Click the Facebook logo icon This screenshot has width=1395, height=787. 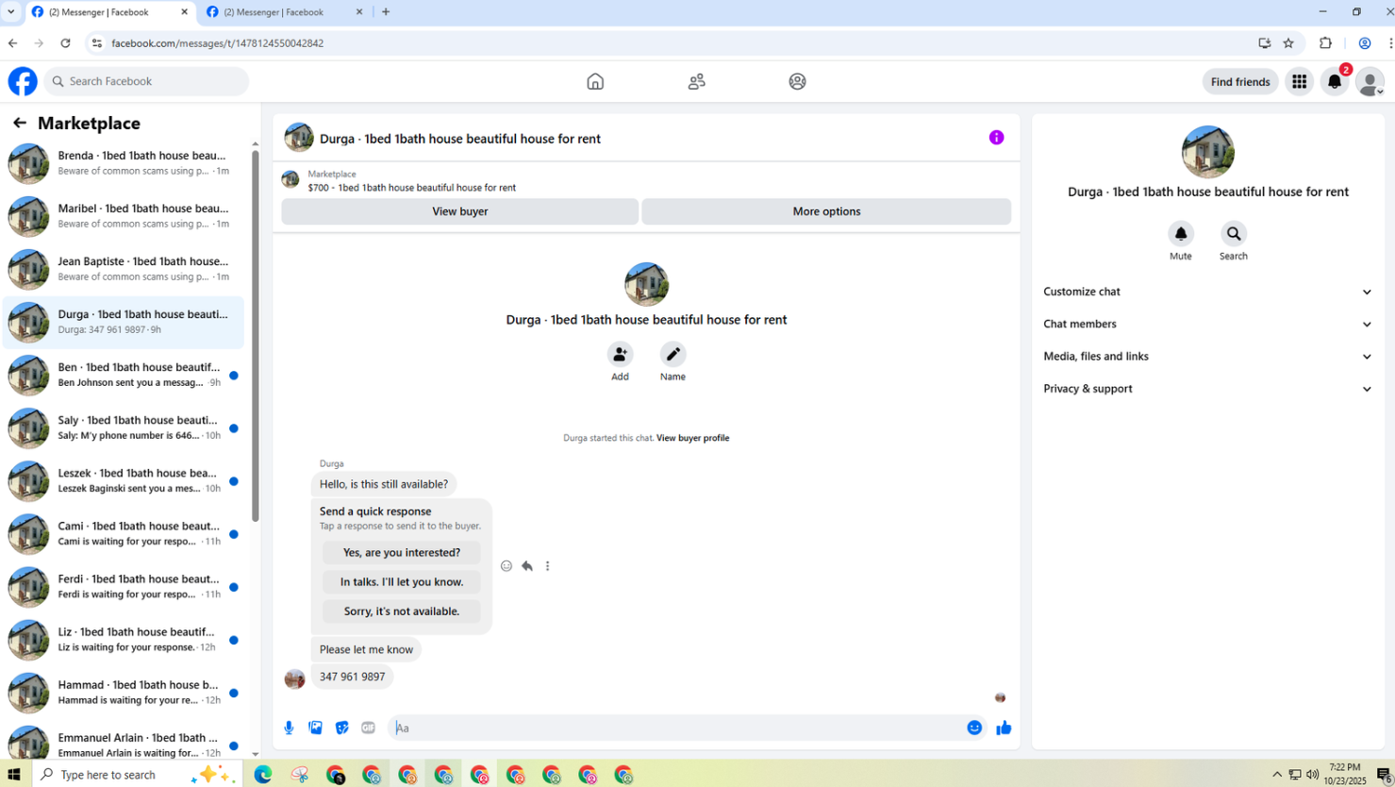tap(23, 81)
